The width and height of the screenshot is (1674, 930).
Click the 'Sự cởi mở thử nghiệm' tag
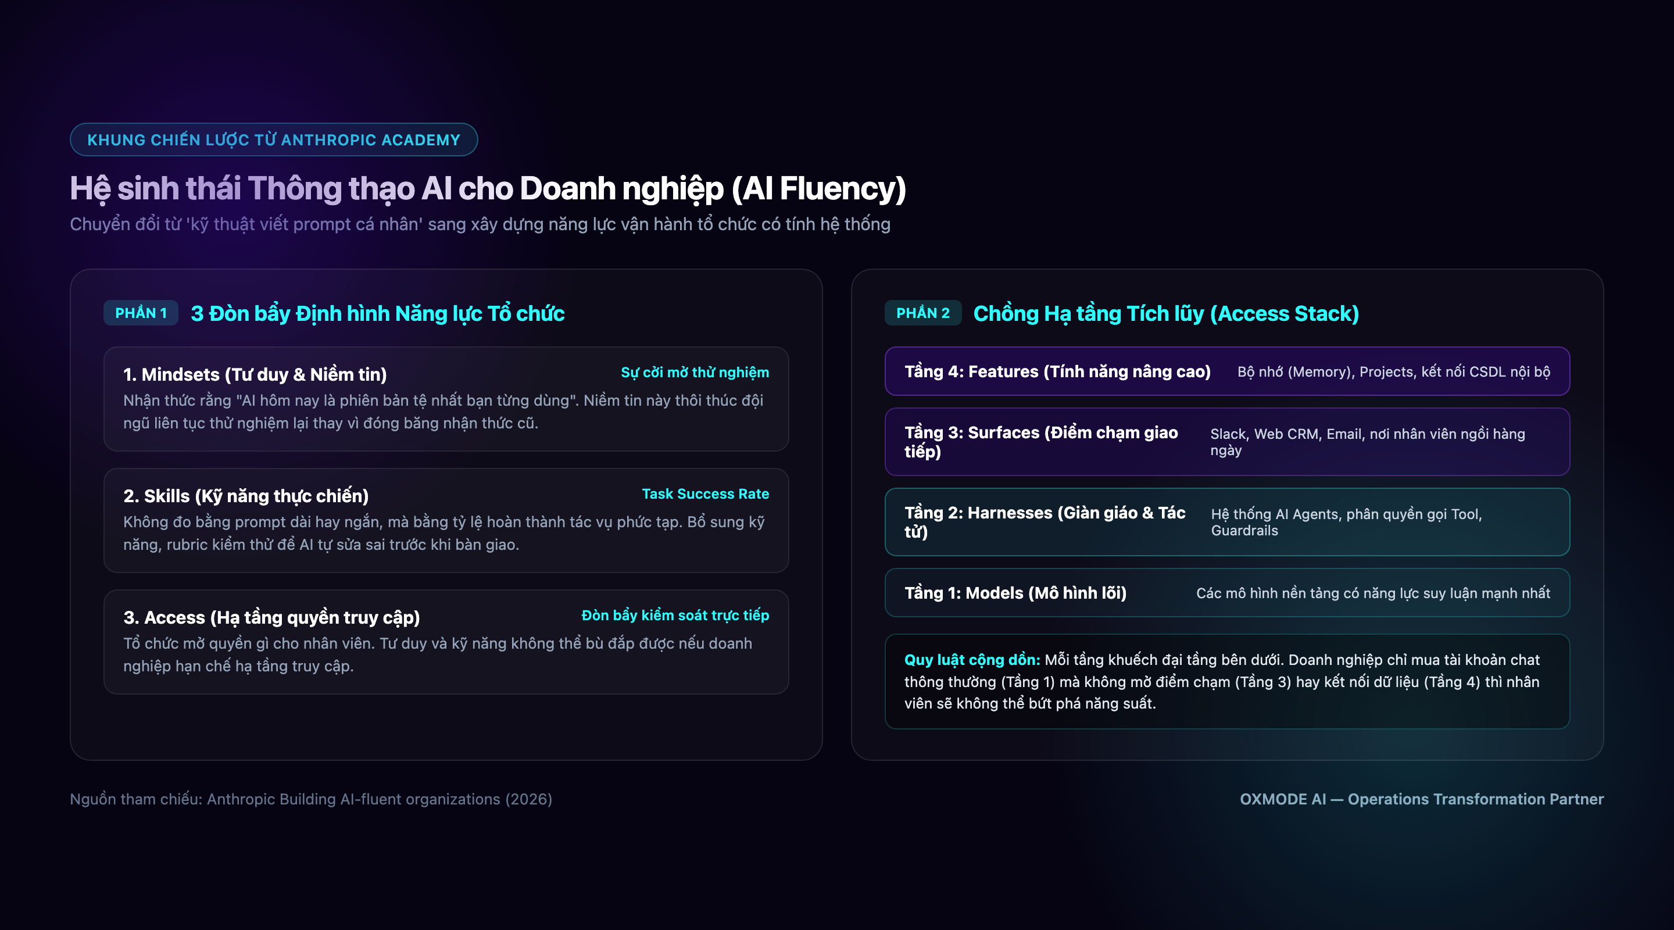695,373
